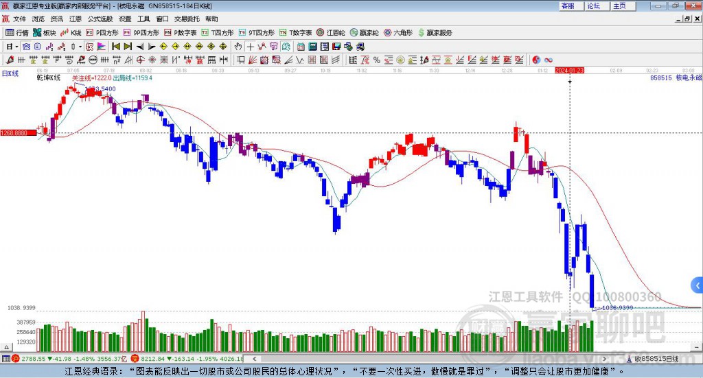Image resolution: width=703 pixels, height=378 pixels.
Task: Open the 文件 menu
Action: coord(19,19)
